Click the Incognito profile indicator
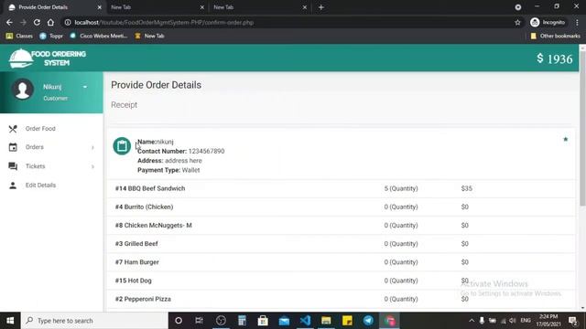Viewport: 586px width, 329px height. [x=548, y=22]
